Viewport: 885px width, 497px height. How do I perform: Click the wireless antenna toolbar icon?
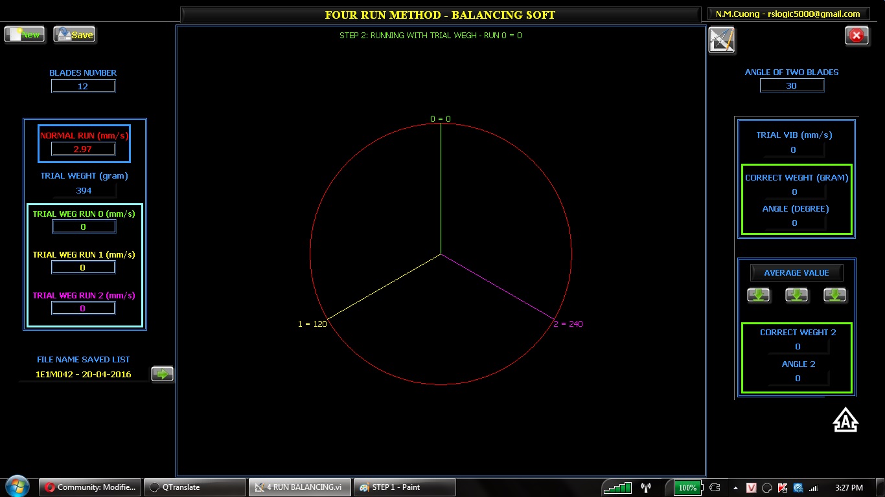click(646, 487)
